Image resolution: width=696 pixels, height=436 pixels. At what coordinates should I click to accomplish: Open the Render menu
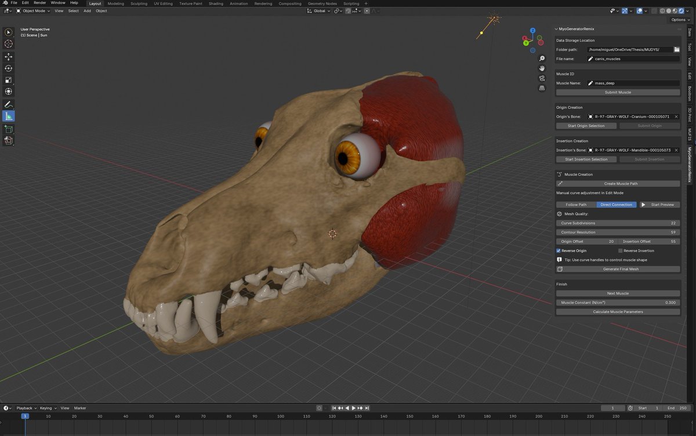[39, 3]
